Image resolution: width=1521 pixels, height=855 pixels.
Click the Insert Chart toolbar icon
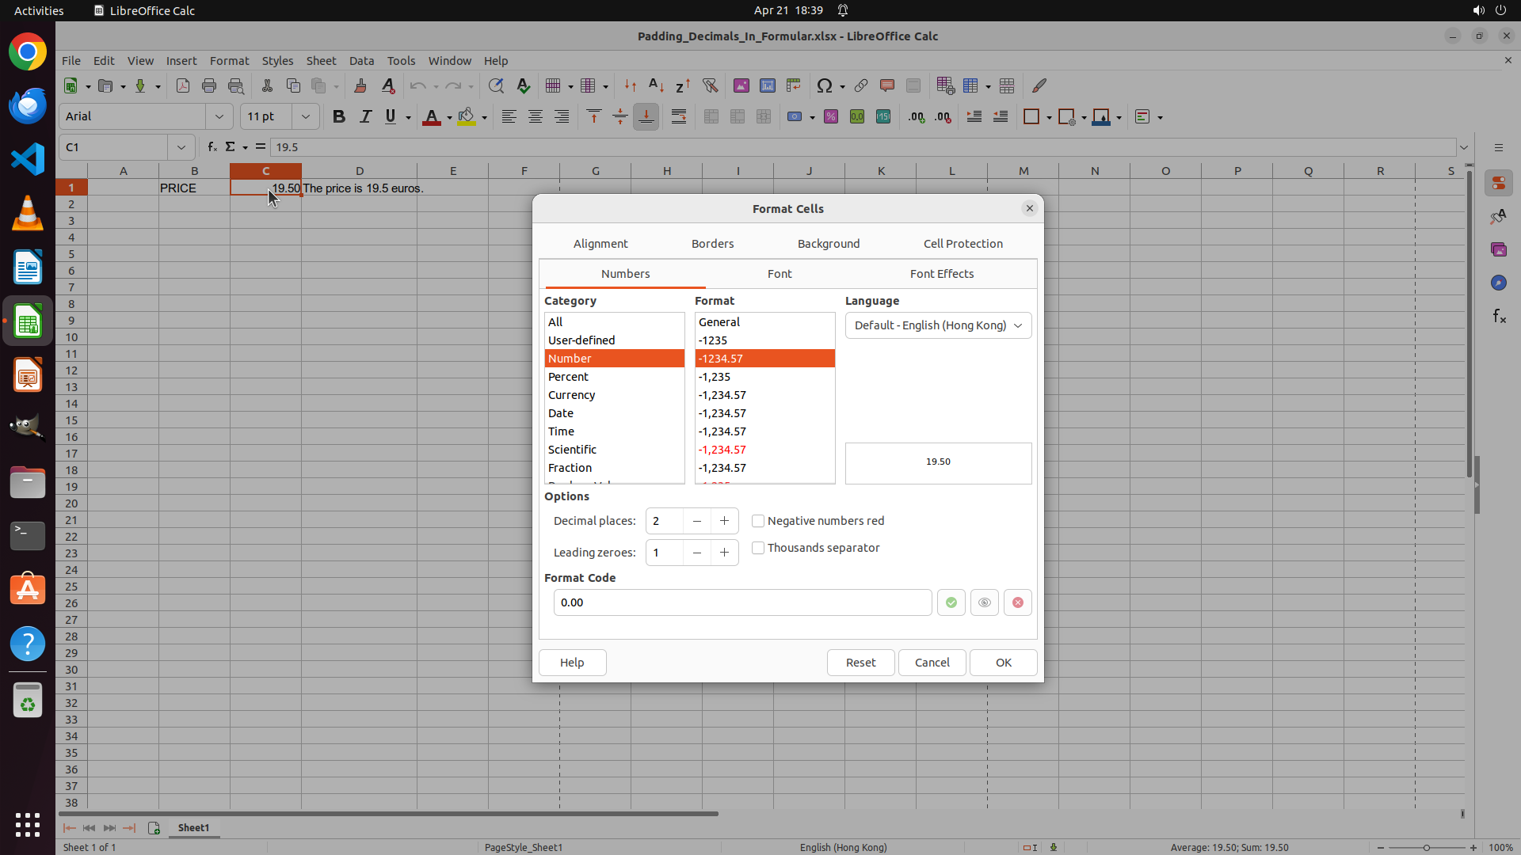click(767, 85)
